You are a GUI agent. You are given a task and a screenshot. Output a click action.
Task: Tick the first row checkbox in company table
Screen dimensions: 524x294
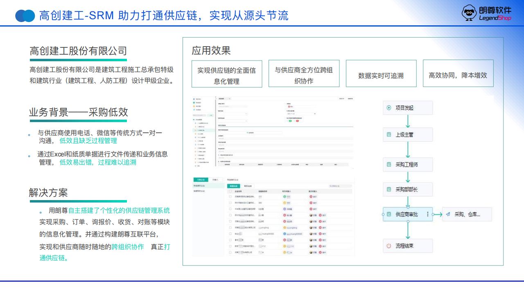click(230, 196)
